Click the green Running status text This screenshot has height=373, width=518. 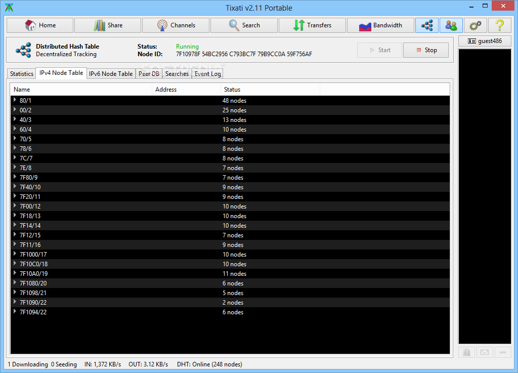pyautogui.click(x=187, y=47)
